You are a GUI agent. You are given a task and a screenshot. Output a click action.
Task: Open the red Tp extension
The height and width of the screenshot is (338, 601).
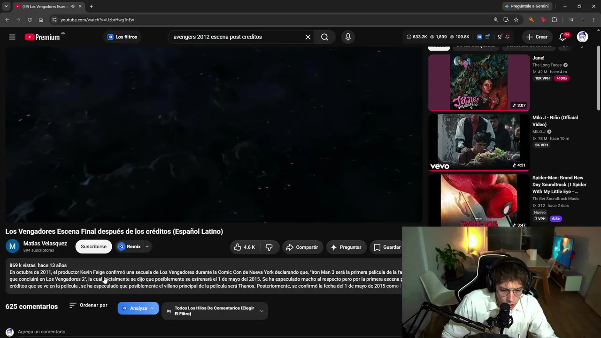coord(543,20)
